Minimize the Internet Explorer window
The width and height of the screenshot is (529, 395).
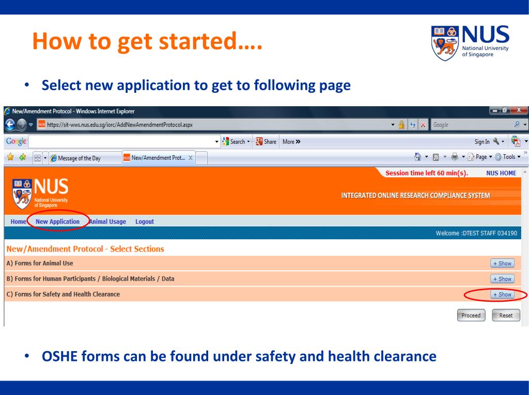494,110
